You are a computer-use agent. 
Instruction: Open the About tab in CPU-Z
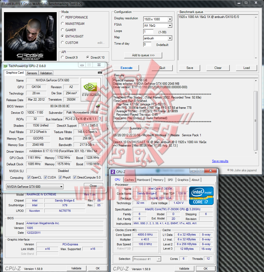point(195,180)
